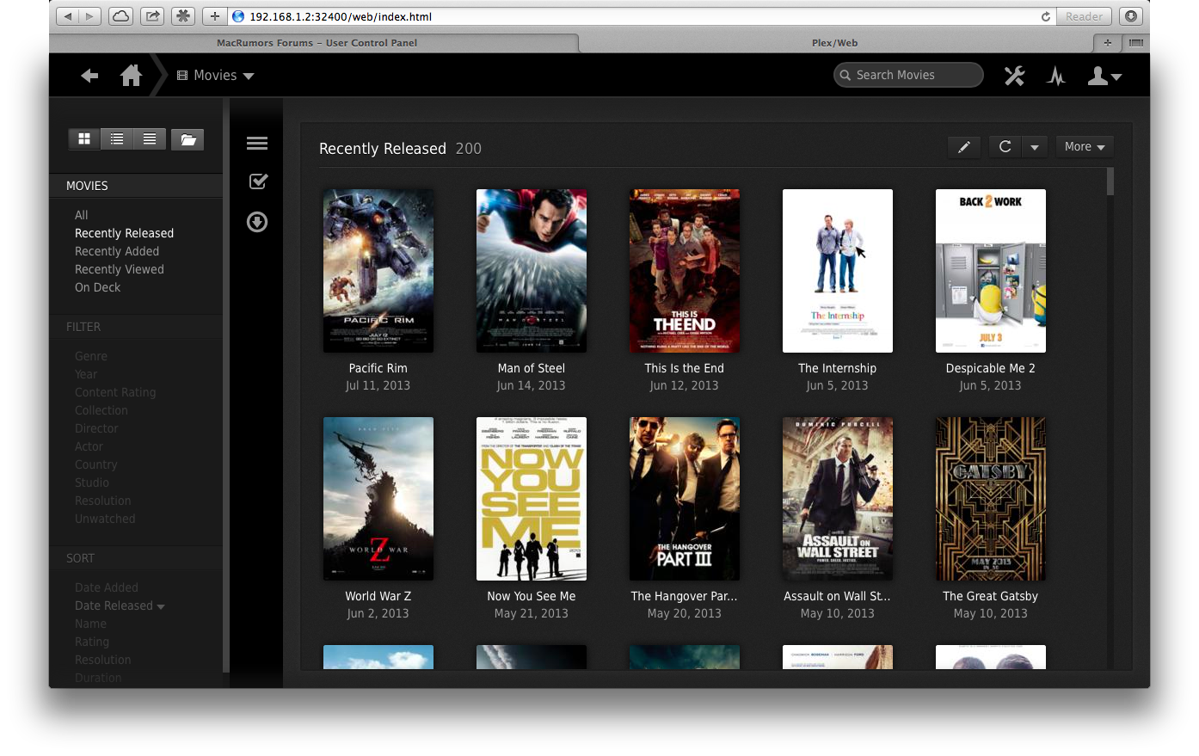Open This Is the End poster

click(685, 271)
